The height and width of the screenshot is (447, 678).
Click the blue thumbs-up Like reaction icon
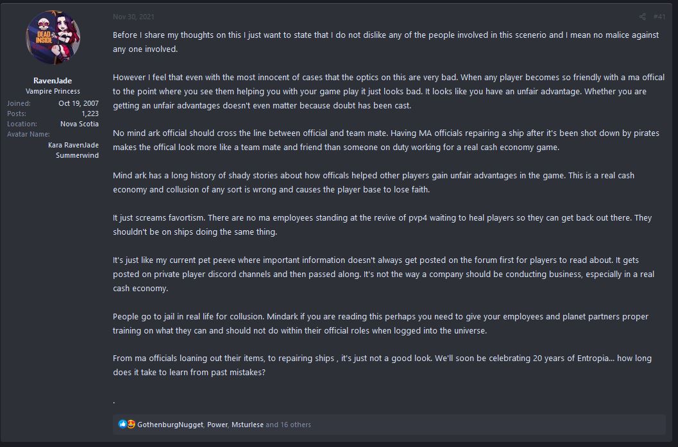(123, 424)
